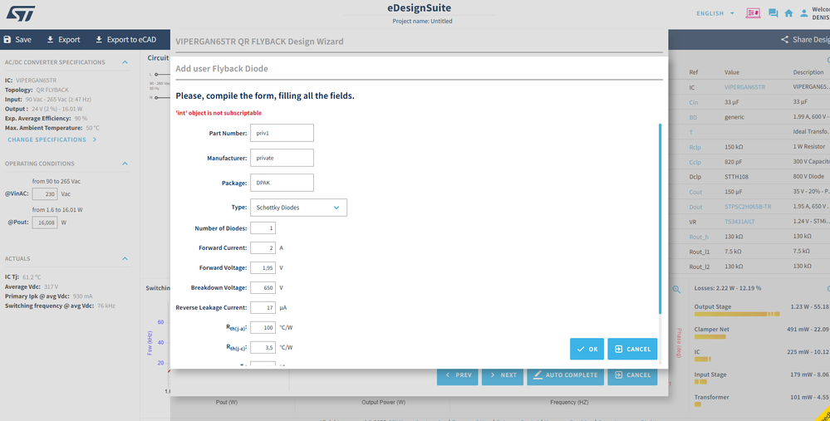
Task: Edit the Package field
Action: pyautogui.click(x=282, y=183)
